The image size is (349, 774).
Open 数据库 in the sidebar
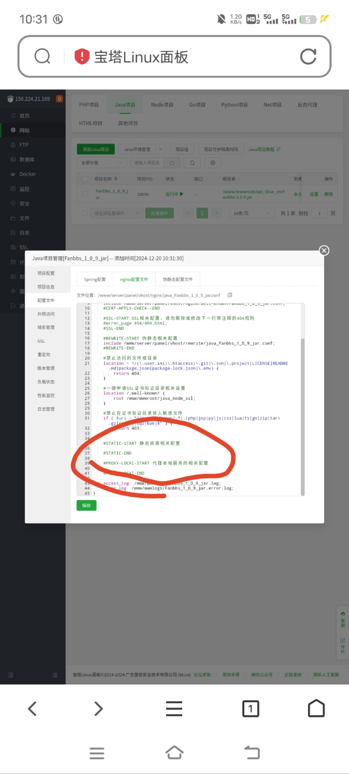click(x=27, y=159)
